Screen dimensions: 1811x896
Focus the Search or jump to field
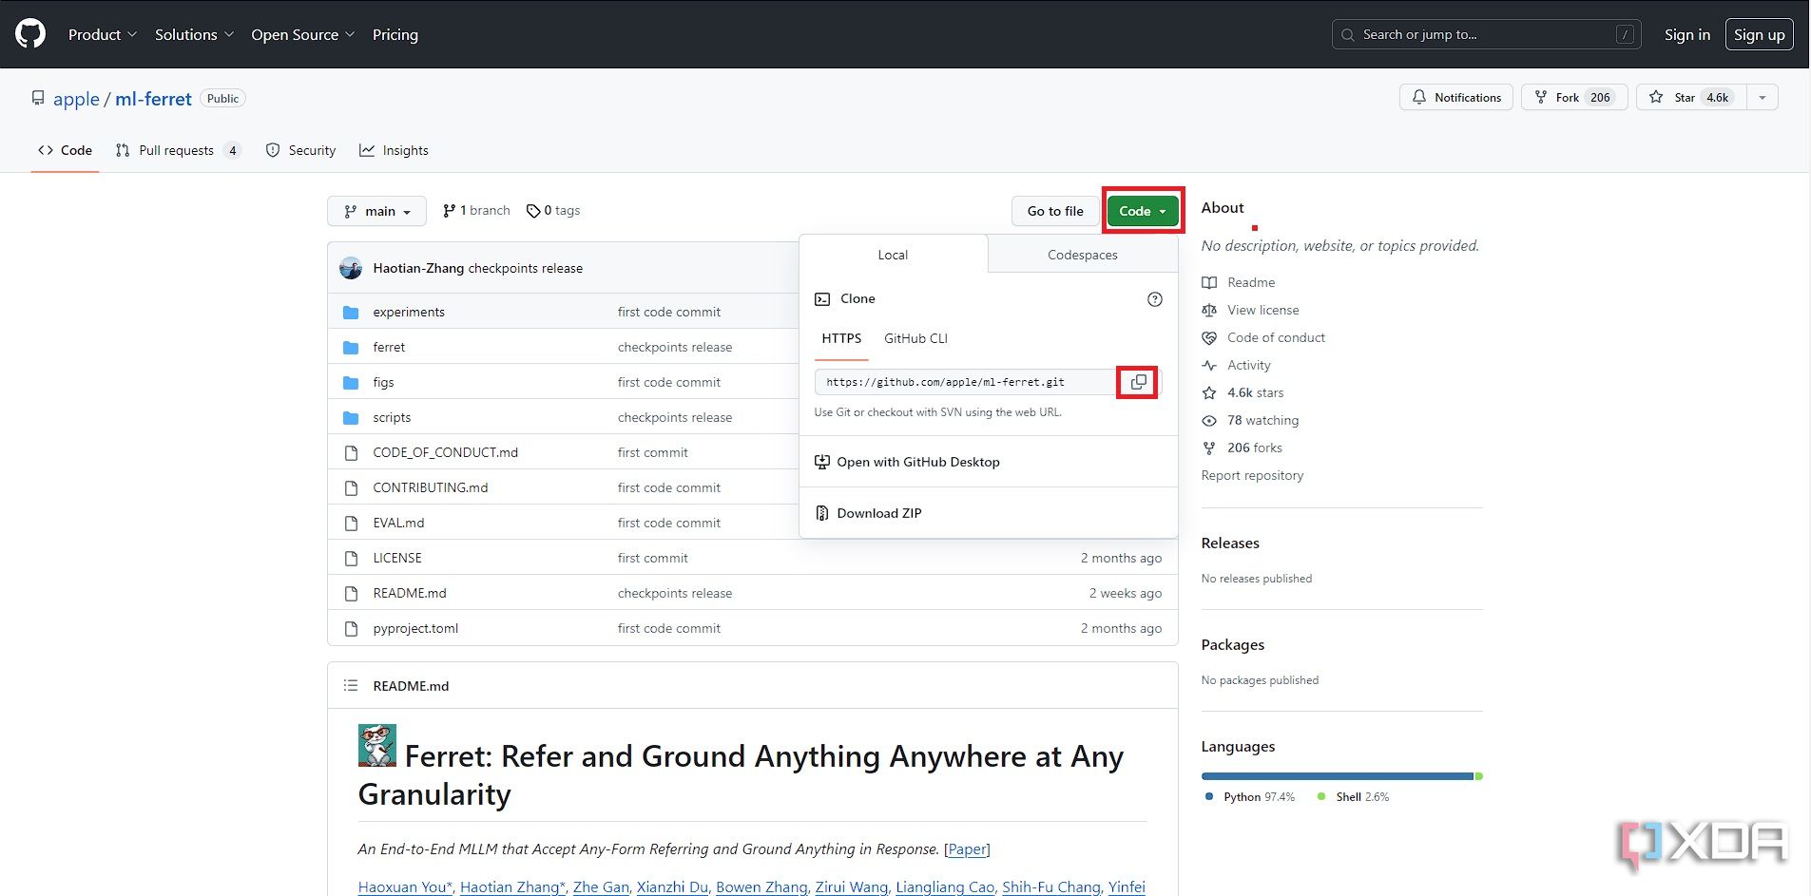click(x=1486, y=34)
